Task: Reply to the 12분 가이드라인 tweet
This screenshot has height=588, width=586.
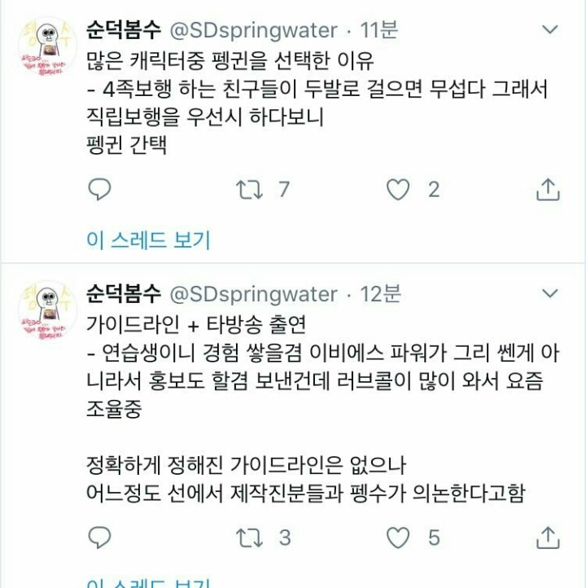Action: click(99, 538)
